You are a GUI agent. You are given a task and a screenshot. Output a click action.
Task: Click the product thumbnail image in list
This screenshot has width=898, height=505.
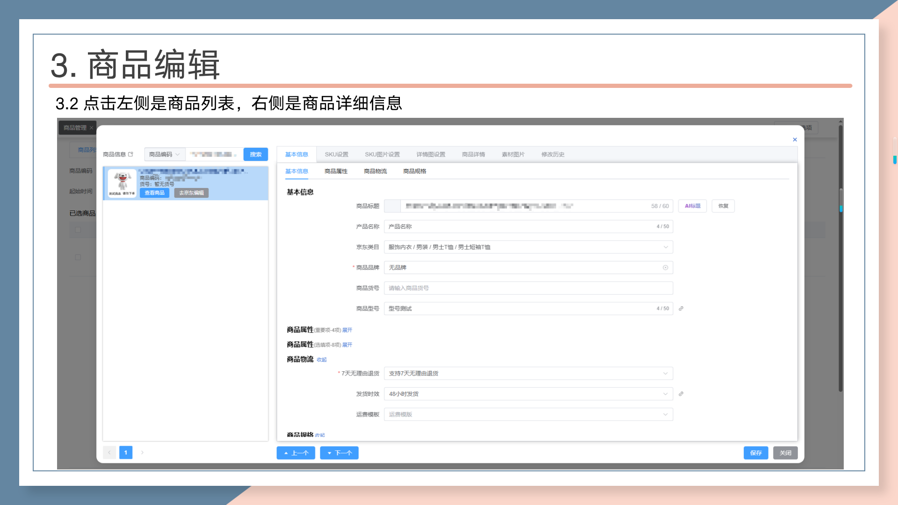[x=122, y=183]
